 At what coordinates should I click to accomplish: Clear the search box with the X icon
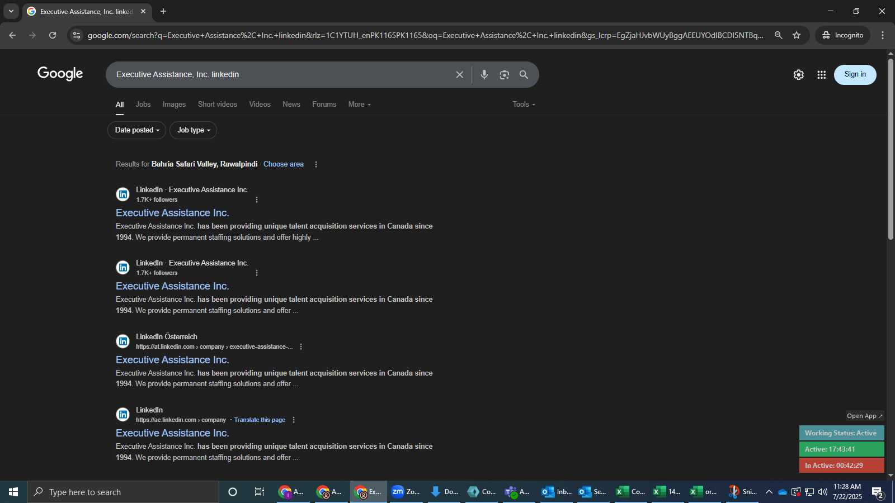[459, 75]
